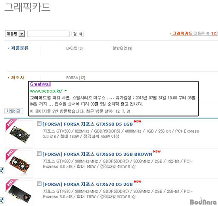Open the GTX560 graphics card thumbnail
The image size is (218, 206).
(19, 134)
